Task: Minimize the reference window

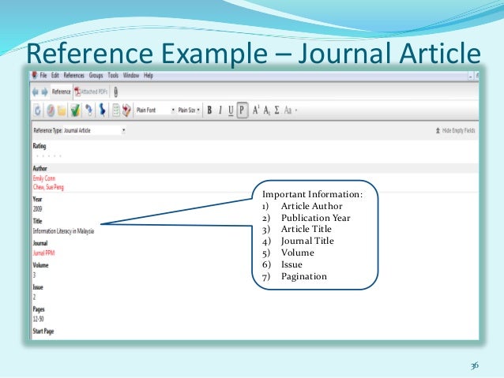Action: [471, 76]
